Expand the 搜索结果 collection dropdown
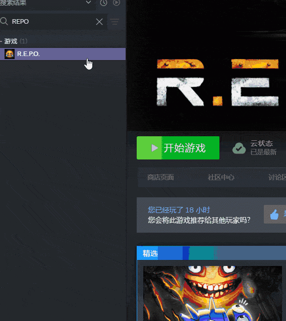This screenshot has height=321, width=286. (88, 2)
